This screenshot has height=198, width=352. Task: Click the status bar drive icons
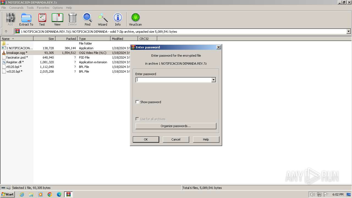(x=6, y=188)
